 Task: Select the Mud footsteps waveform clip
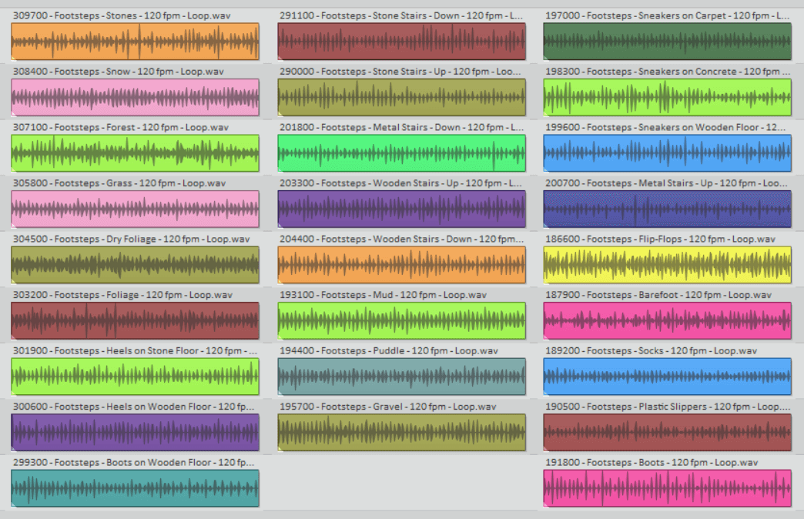tap(401, 320)
